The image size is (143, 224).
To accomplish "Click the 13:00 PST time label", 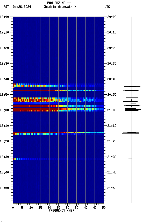I will tap(4, 110).
